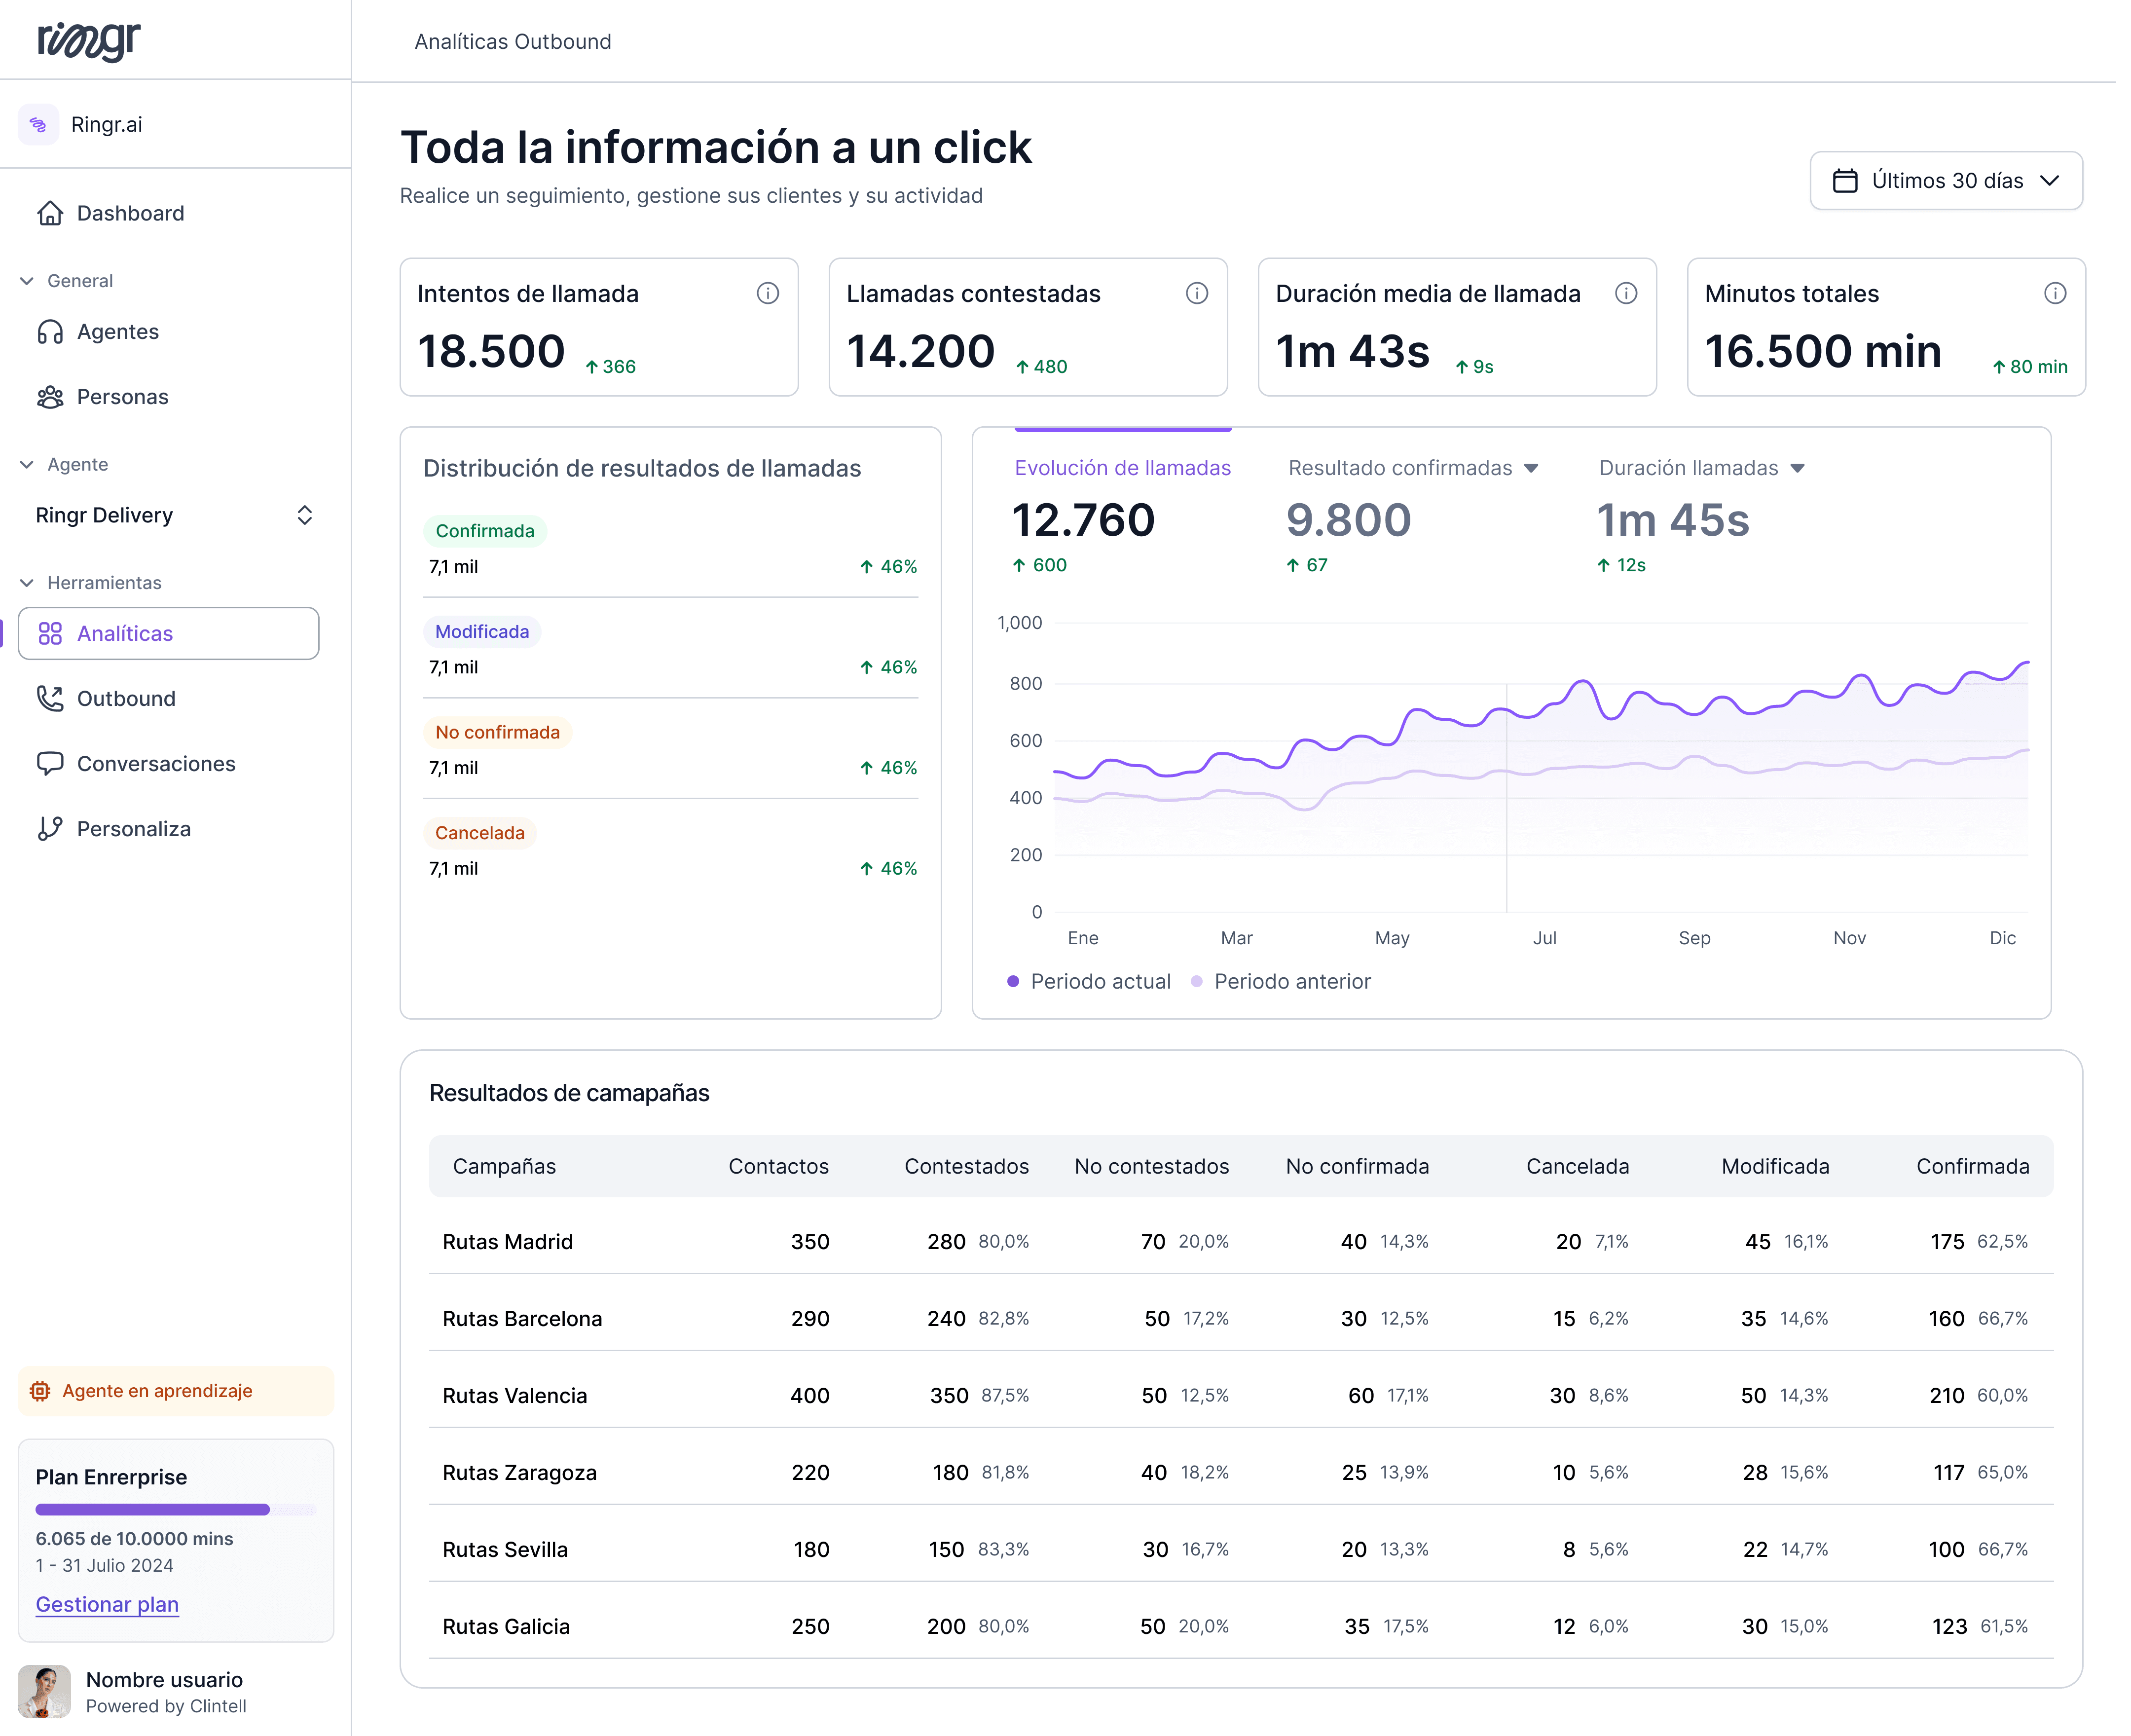Click the Periodo anterior legend dot
The width and height of the screenshot is (2131, 1736).
[1196, 982]
